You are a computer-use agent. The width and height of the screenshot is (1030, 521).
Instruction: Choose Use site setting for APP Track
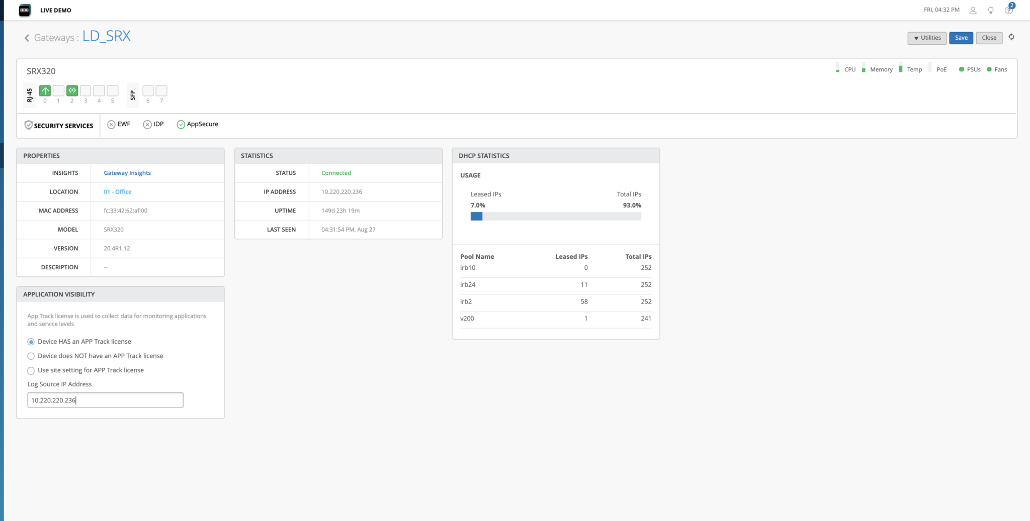[x=31, y=371]
